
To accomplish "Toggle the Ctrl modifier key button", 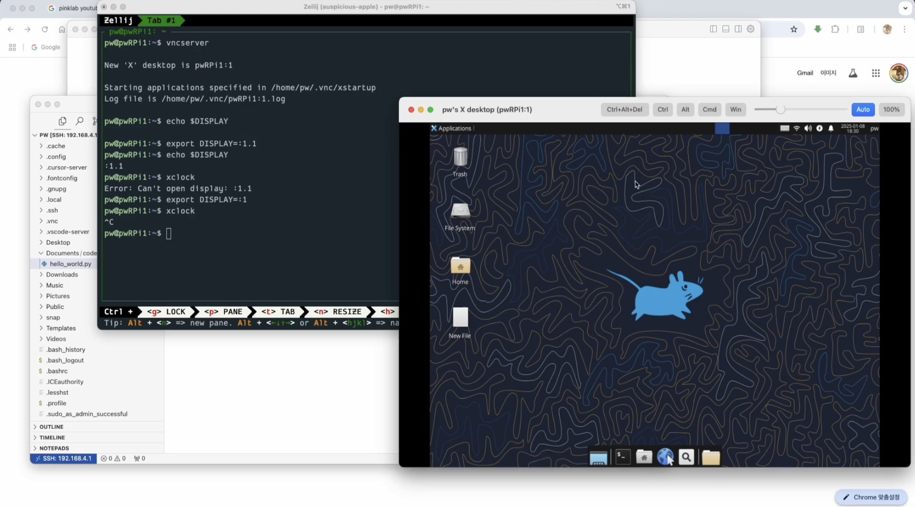I will point(662,109).
